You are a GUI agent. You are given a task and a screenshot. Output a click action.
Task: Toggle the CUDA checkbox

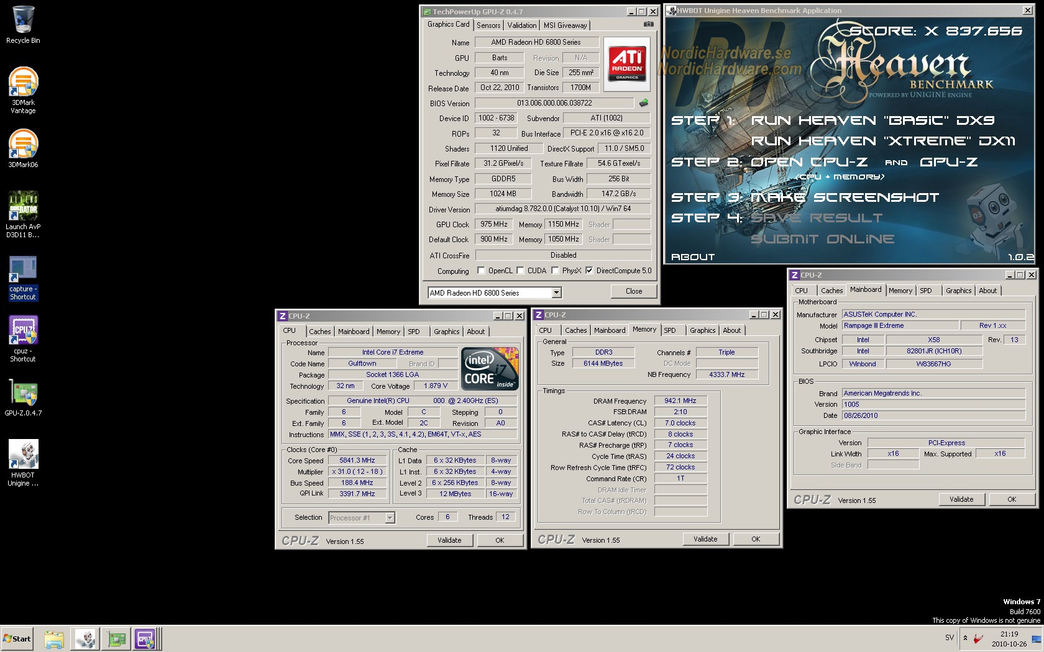pos(520,271)
